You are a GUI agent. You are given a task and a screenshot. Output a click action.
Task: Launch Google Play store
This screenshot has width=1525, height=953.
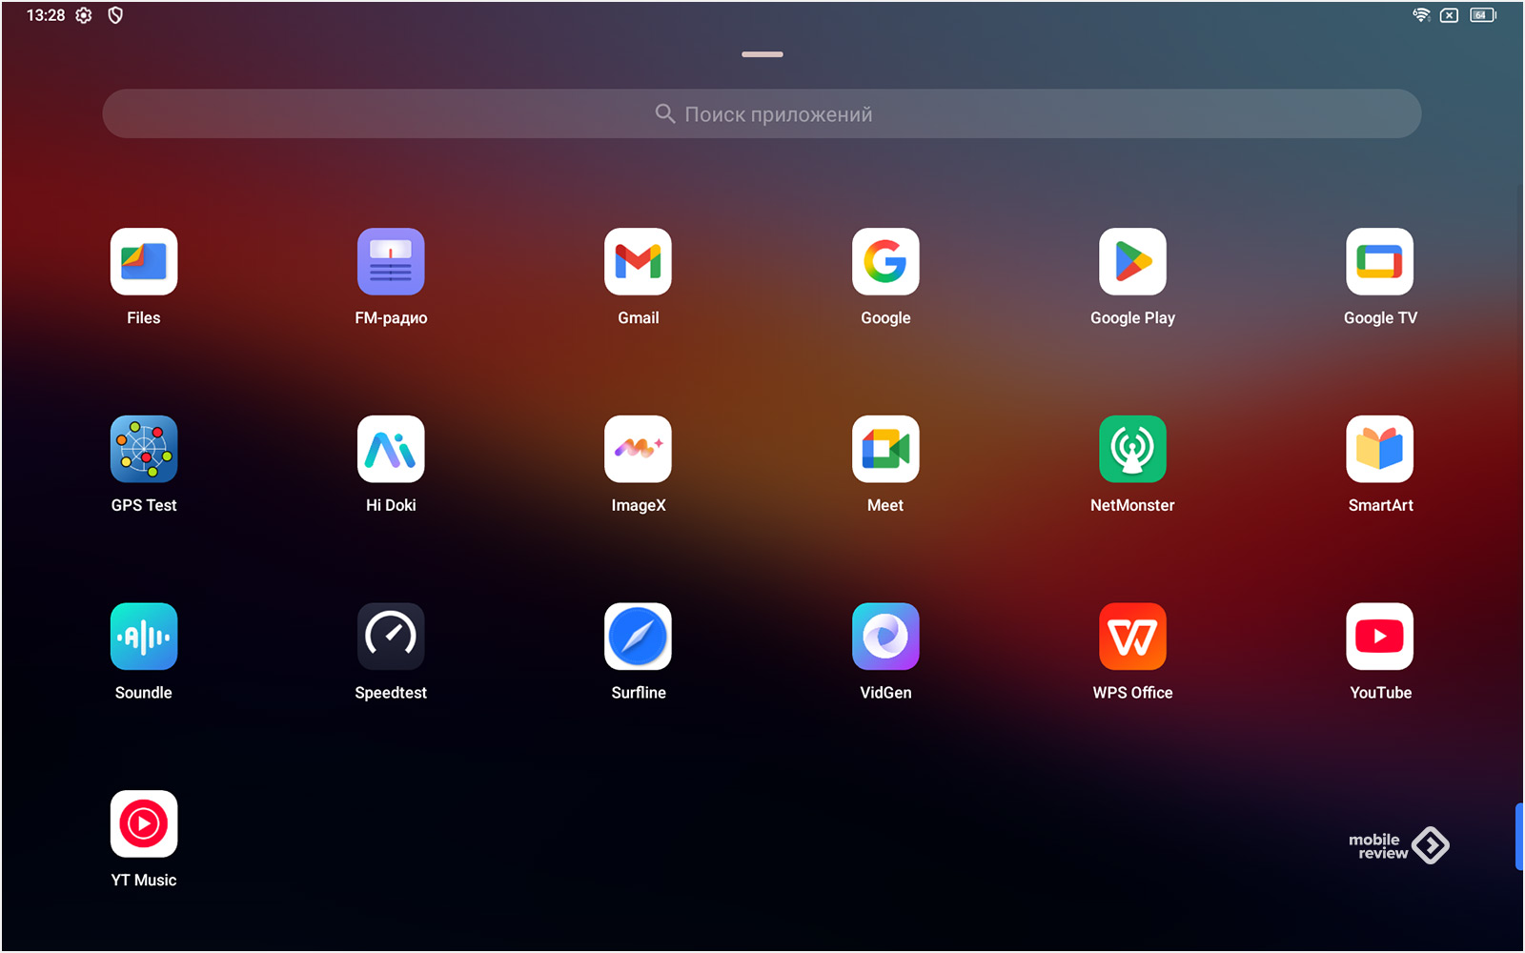(1132, 262)
